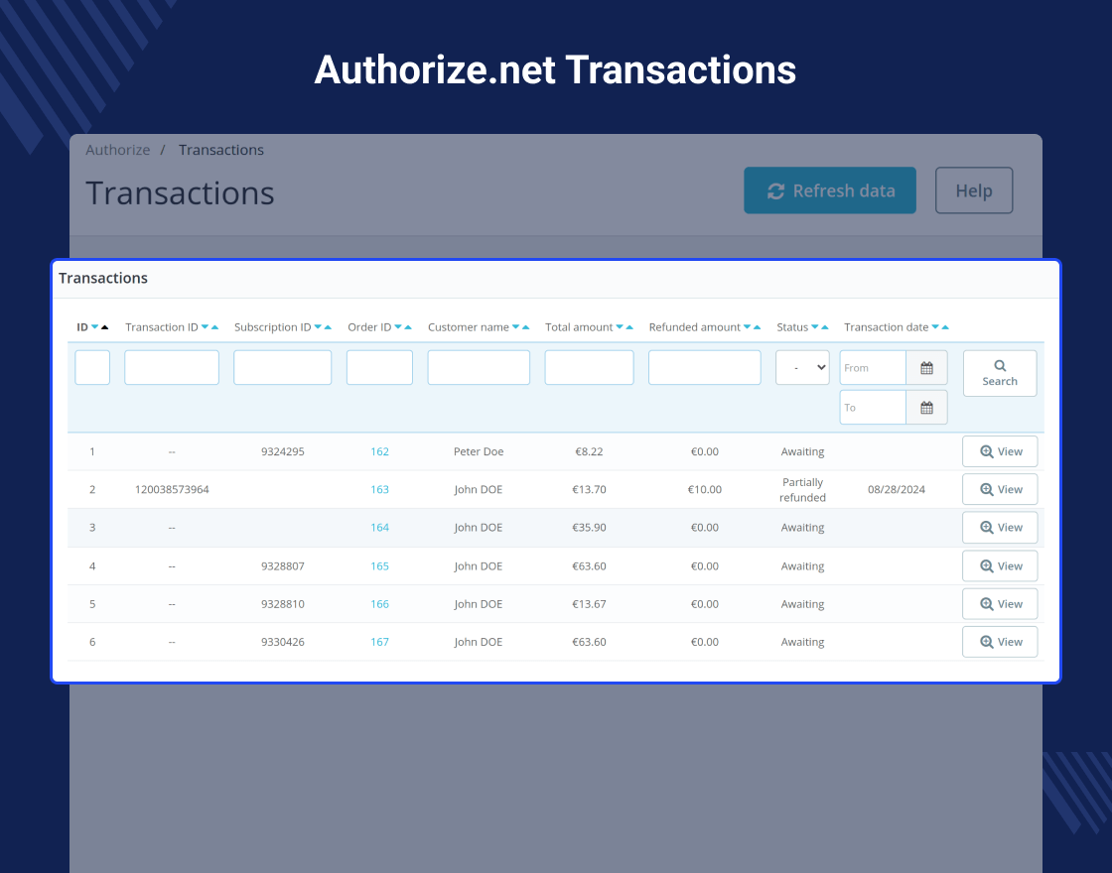Click refunded amount €10.00
This screenshot has width=1112, height=873.
point(705,490)
